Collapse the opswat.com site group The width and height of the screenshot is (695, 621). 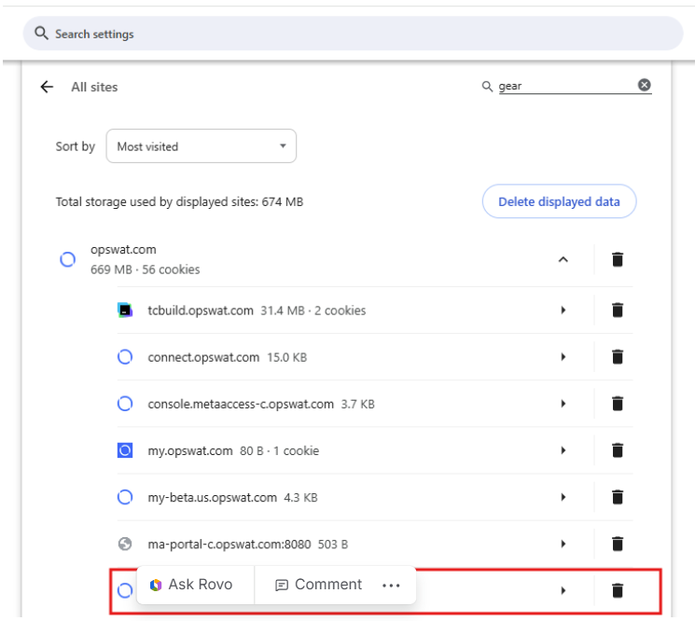point(563,260)
